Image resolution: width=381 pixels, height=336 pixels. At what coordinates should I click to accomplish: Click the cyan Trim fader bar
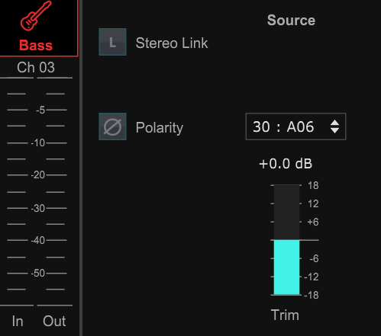pos(286,267)
